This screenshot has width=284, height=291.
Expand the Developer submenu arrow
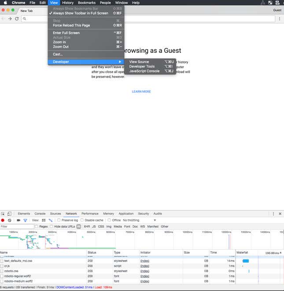pyautogui.click(x=120, y=62)
